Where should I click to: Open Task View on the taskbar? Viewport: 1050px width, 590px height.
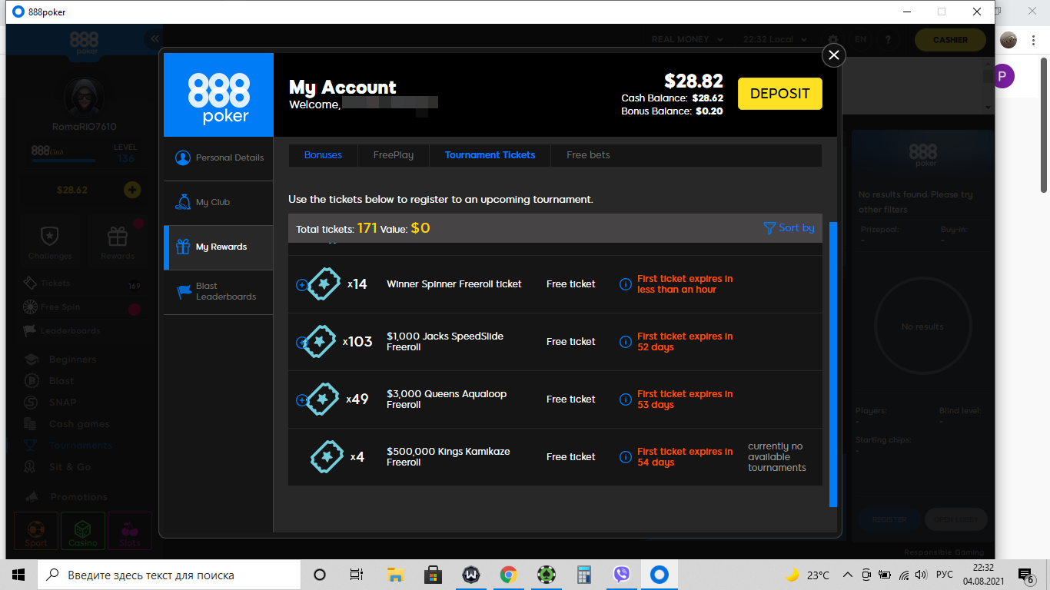pyautogui.click(x=357, y=575)
